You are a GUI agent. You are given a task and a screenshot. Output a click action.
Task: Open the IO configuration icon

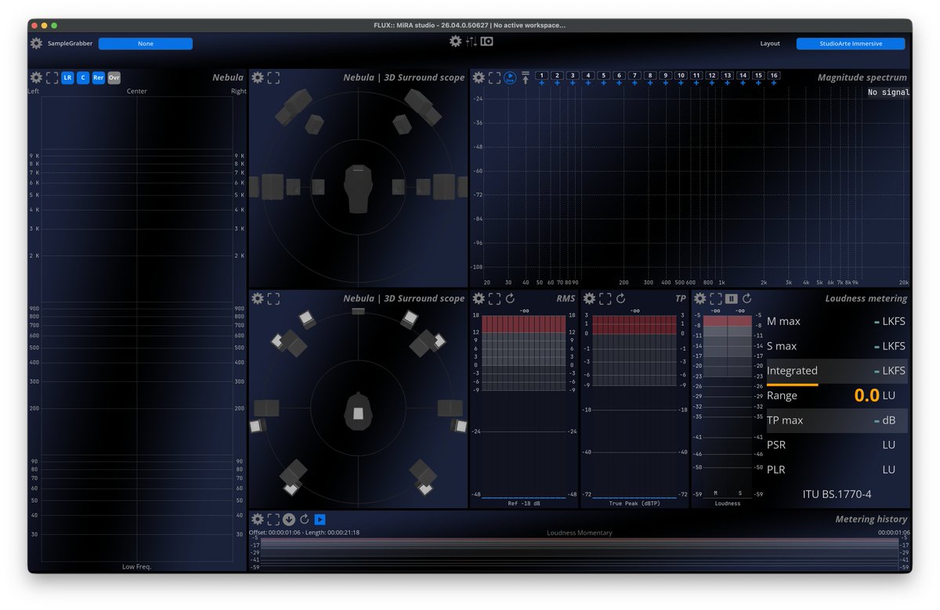coord(486,42)
